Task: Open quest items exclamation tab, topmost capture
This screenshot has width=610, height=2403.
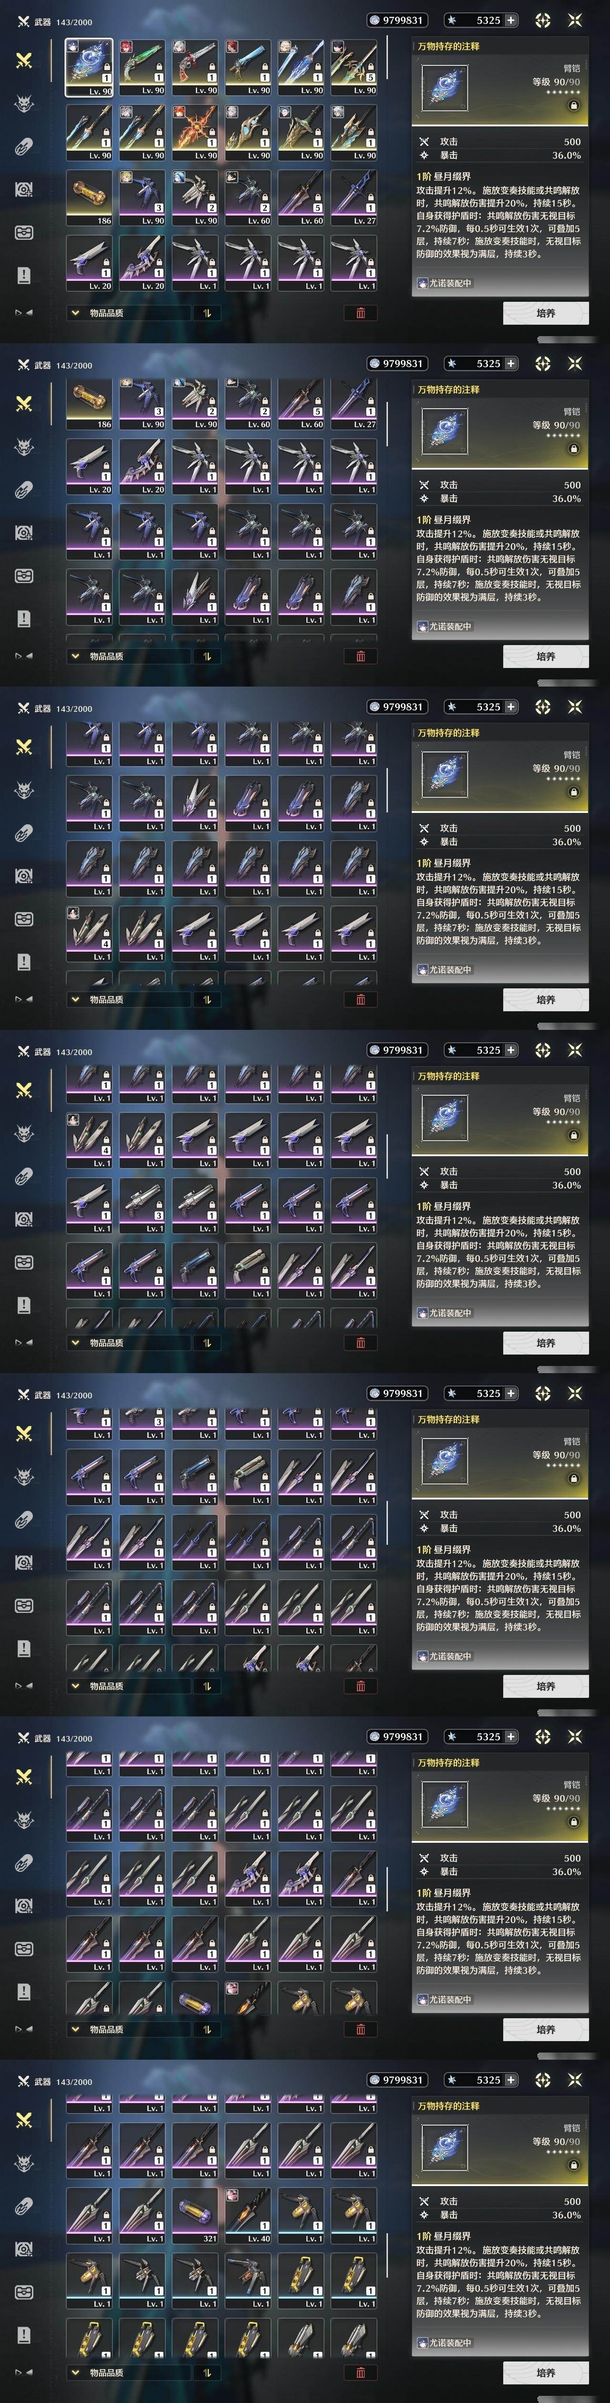Action: click(24, 275)
